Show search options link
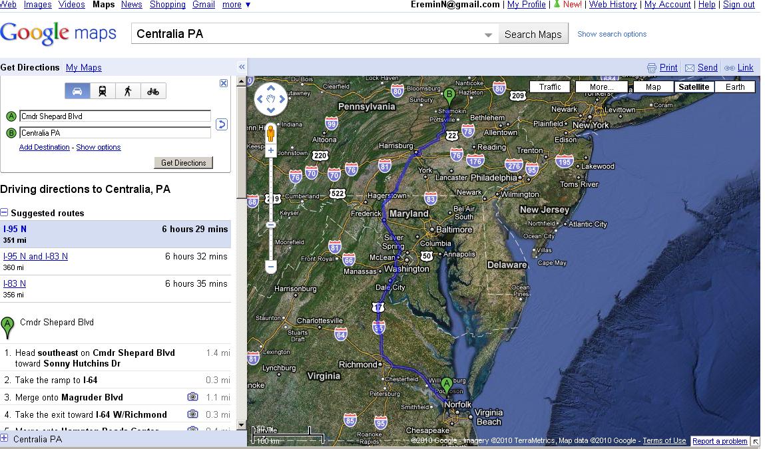The height and width of the screenshot is (449, 765). (x=612, y=34)
